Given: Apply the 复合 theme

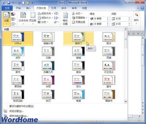Looking at the screenshot, I should (78, 67).
